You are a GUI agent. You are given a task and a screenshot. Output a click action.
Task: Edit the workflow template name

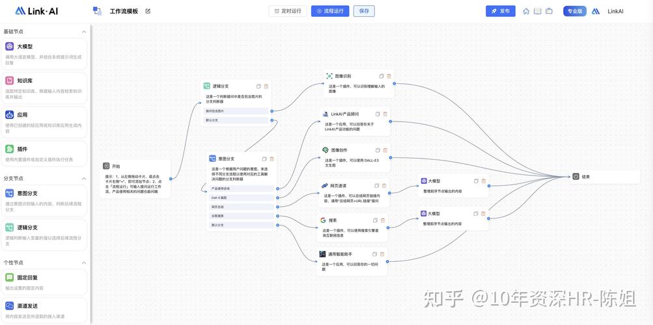(148, 11)
